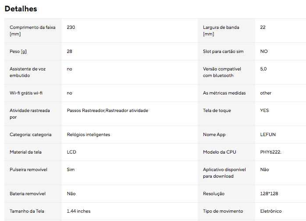The width and height of the screenshot is (306, 221).
Task: Click the Detalhes heading
Action: (x=21, y=9)
